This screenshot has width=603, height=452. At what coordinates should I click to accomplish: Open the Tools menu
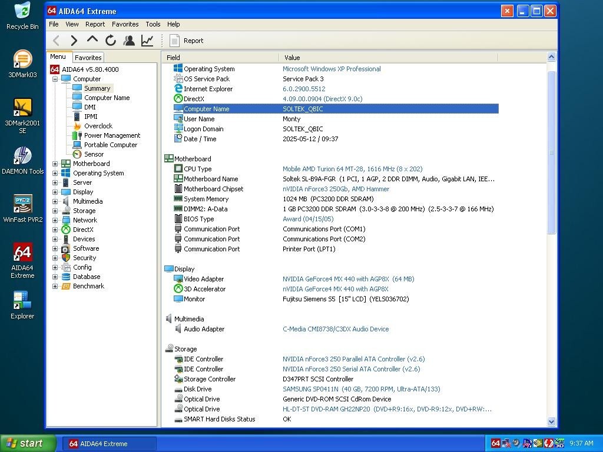153,24
